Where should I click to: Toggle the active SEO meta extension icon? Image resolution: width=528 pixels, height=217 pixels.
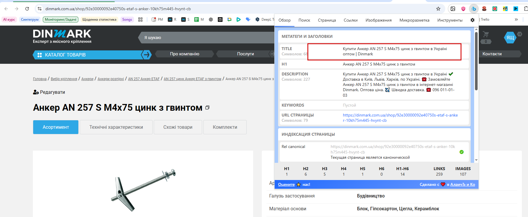474,9
